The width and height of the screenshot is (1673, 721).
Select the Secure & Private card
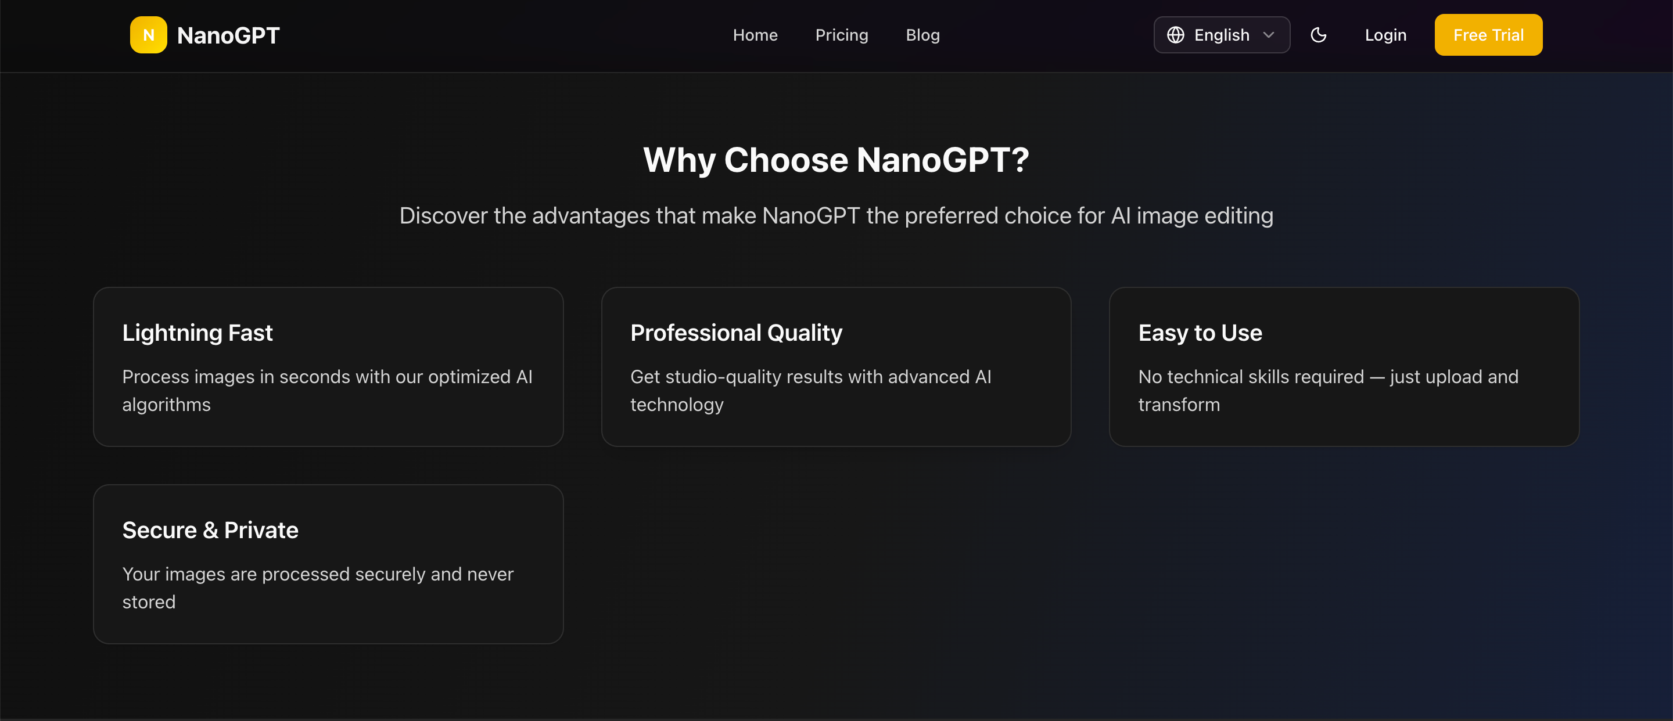[x=328, y=564]
